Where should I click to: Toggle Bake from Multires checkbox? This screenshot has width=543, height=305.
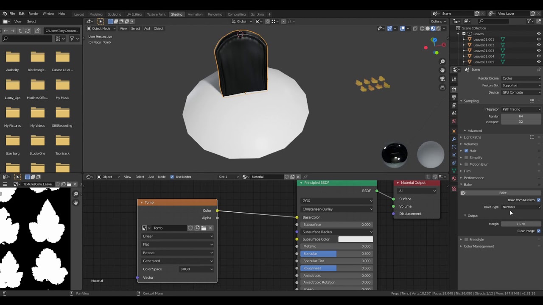click(x=539, y=200)
